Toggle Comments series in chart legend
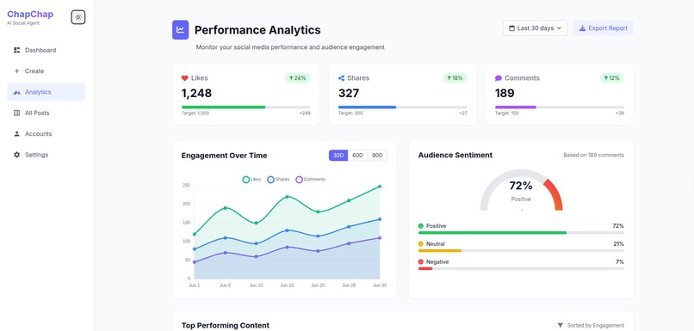This screenshot has width=694, height=331. [x=310, y=180]
